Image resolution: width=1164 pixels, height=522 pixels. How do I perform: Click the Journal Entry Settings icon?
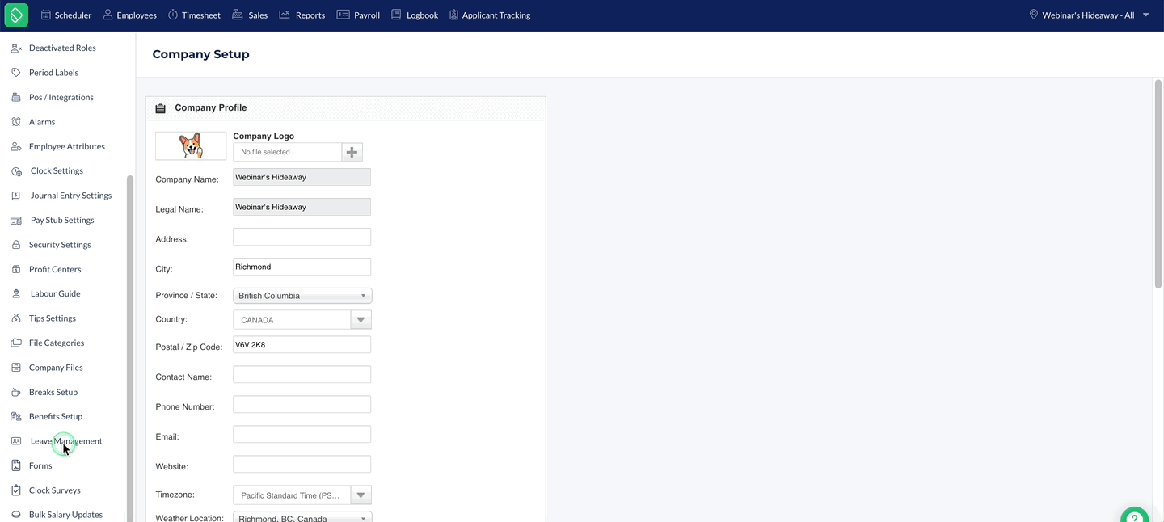click(16, 196)
